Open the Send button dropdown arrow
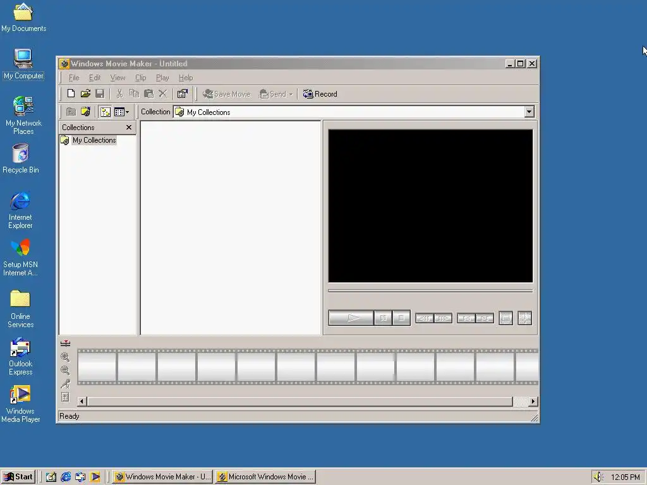 pyautogui.click(x=291, y=95)
